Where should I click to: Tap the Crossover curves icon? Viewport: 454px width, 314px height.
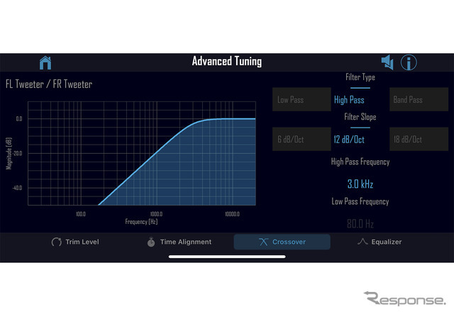click(x=263, y=242)
